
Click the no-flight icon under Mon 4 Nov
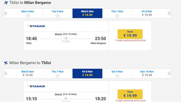28,16
